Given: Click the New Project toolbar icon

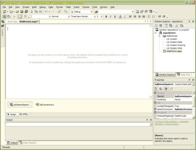Looking at the screenshot, I should [x=4, y=12].
